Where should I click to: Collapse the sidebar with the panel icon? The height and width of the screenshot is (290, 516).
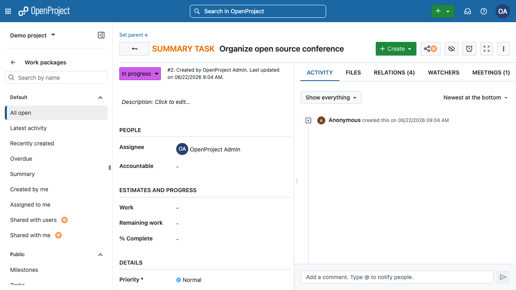101,35
